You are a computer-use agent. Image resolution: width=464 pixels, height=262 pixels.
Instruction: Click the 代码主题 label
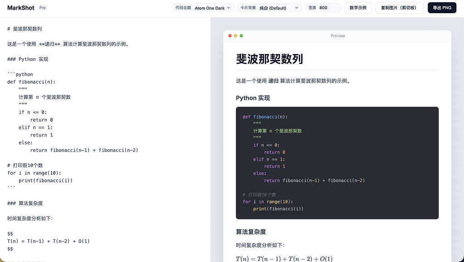pos(183,8)
